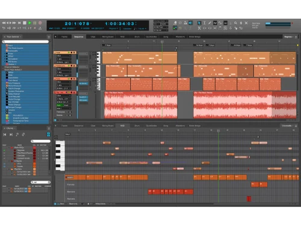The image size is (301, 226).
Task: Open the Track Selector panel mini-menu icon
Action: tap(49, 37)
